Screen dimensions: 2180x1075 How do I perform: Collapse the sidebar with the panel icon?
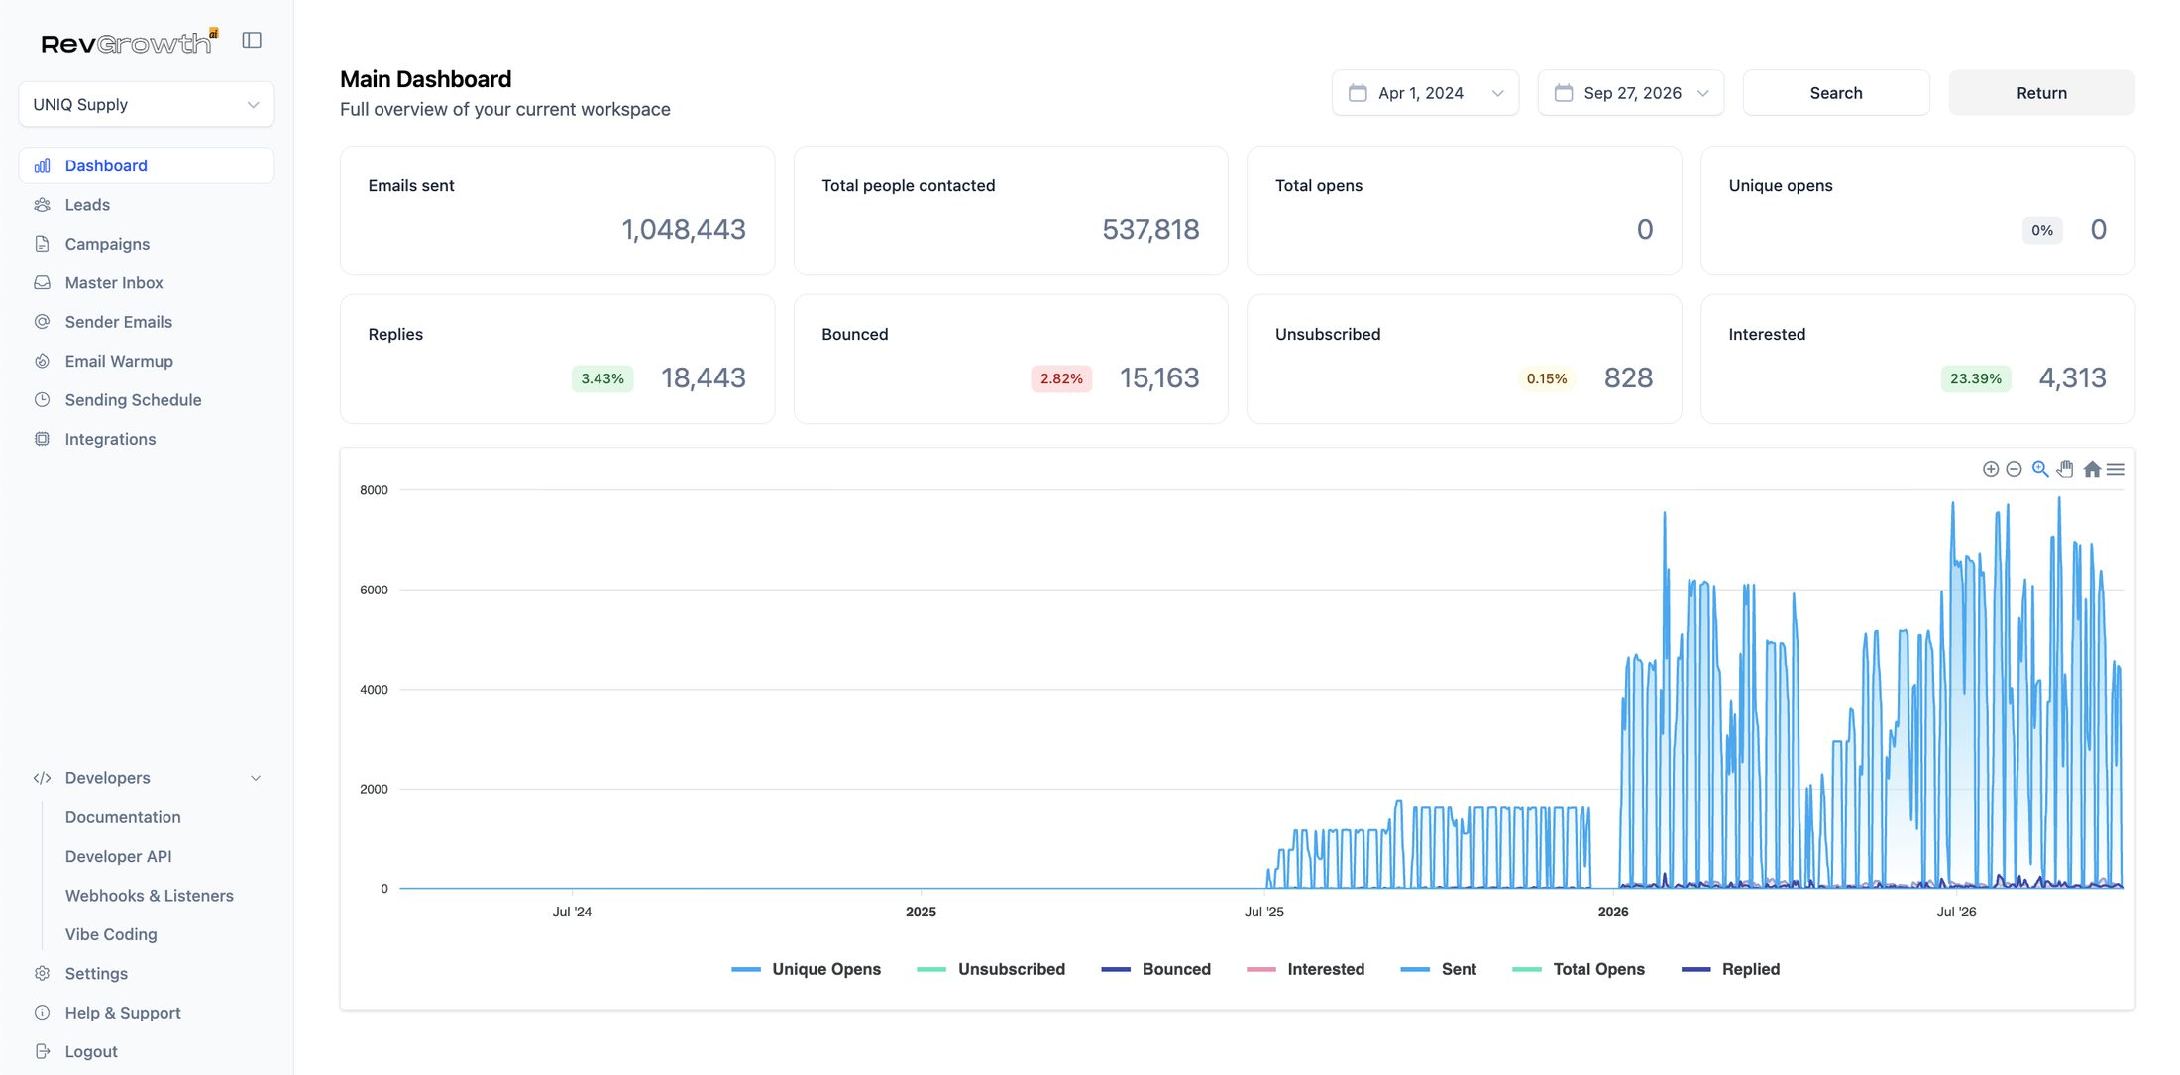252,41
